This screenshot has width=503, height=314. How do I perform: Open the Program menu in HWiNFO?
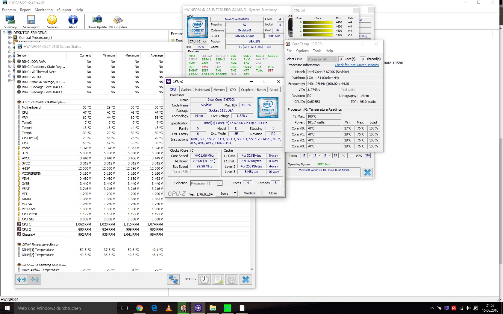pyautogui.click(x=9, y=10)
